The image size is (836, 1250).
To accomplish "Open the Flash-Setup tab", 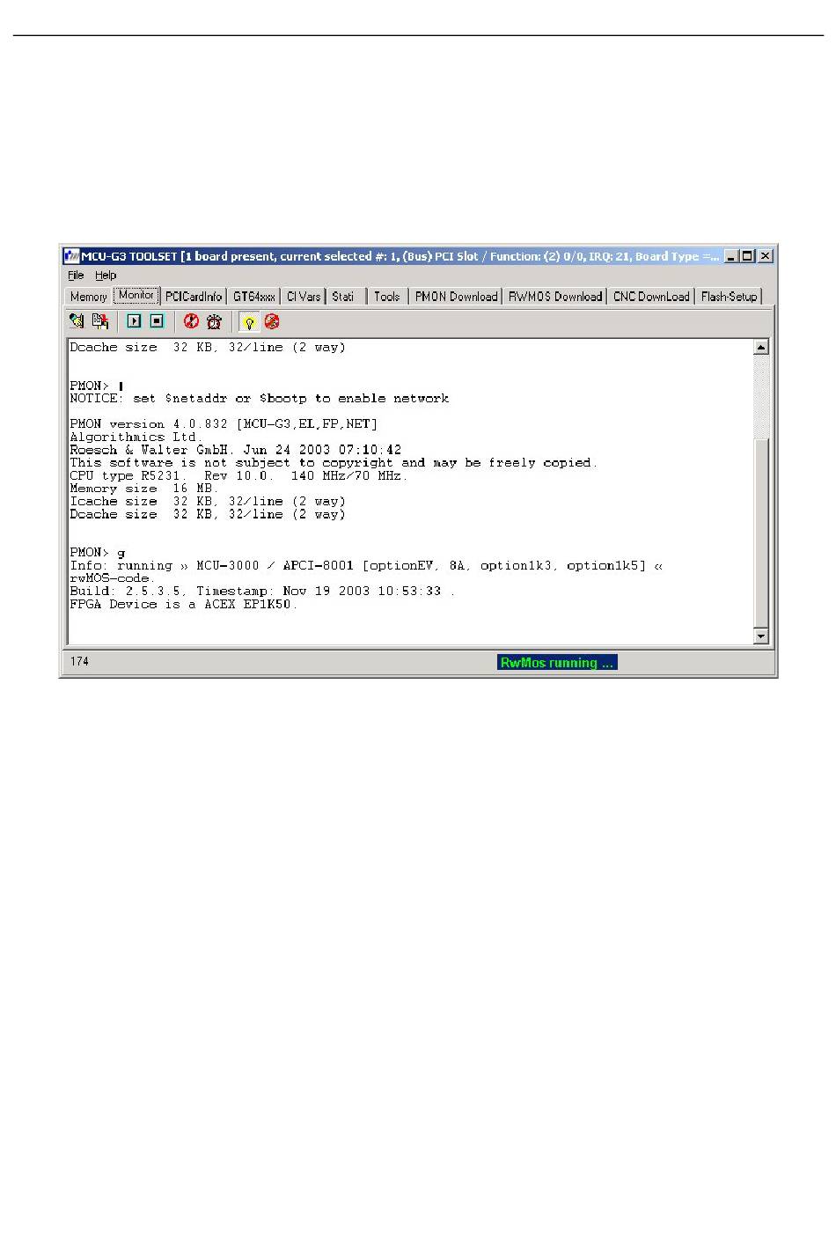I will click(x=729, y=297).
